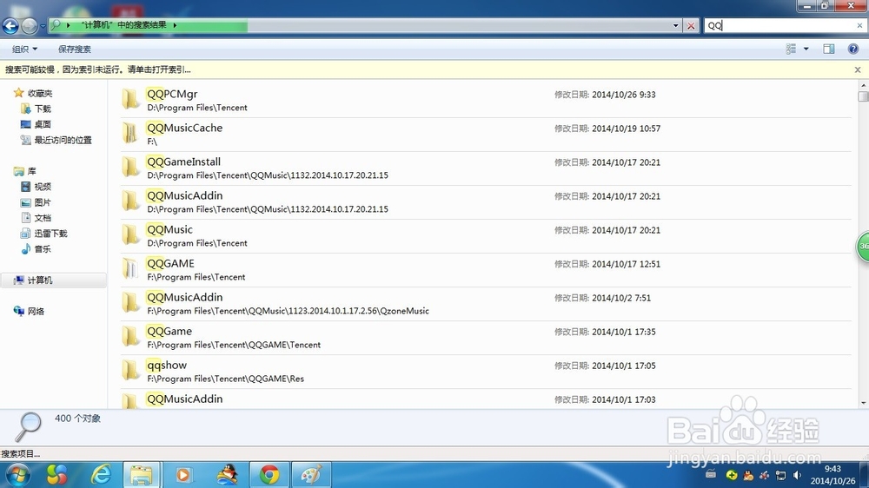
Task: Click 保存搜索 button
Action: click(x=74, y=49)
